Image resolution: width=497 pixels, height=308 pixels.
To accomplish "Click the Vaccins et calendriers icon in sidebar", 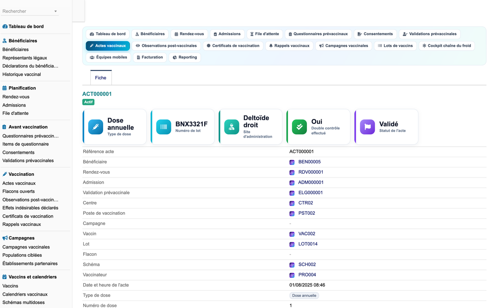I will coord(5,277).
